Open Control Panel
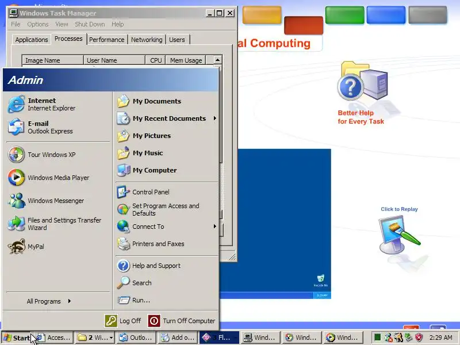This screenshot has height=345, width=460. point(166,192)
